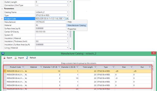
Task: Click Diameter 2 cell 1.5 in third row
Action: click(x=70, y=78)
